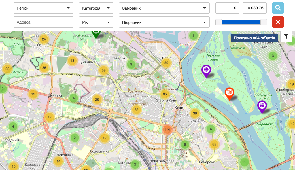Image resolution: width=295 pixels, height=170 pixels.
Task: Open the Замовник dropdown list
Action: point(164,8)
